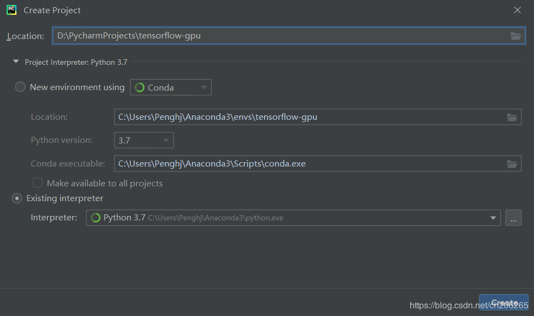
Task: Open the Conda environment type dropdown
Action: 170,87
